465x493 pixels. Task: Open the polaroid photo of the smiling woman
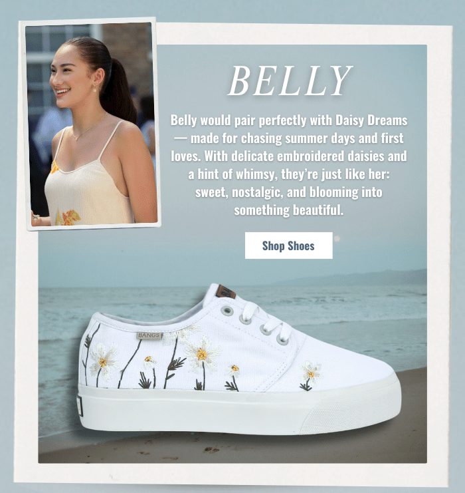click(90, 124)
